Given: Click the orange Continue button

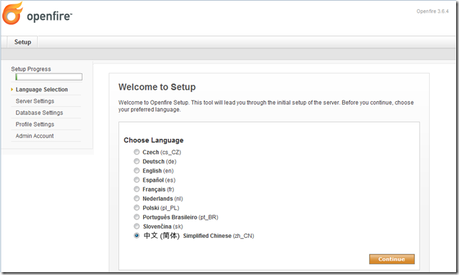Looking at the screenshot, I should (x=392, y=259).
